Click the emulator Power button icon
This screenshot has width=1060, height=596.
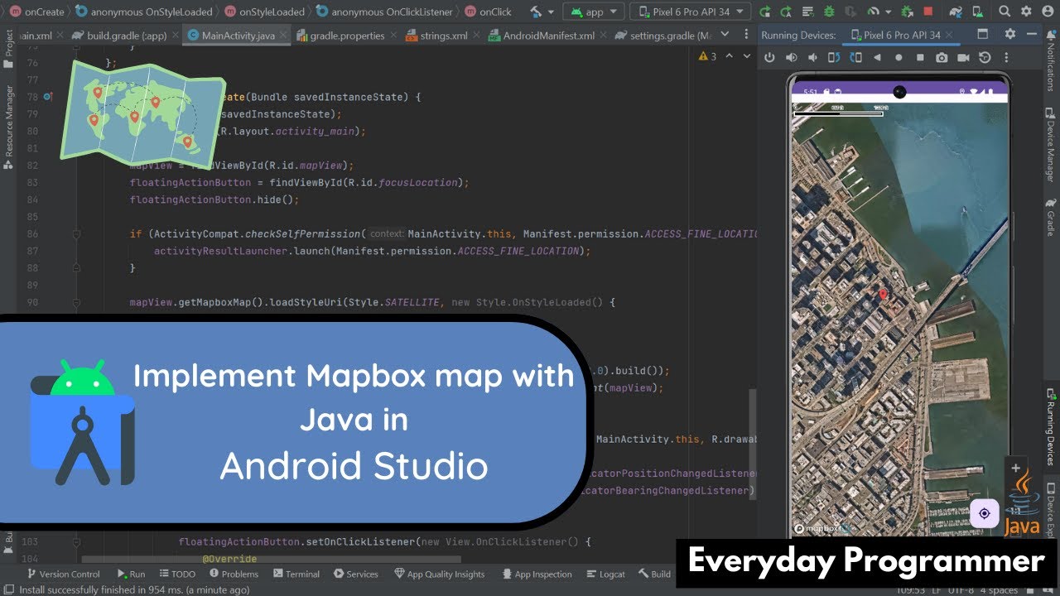click(x=769, y=57)
